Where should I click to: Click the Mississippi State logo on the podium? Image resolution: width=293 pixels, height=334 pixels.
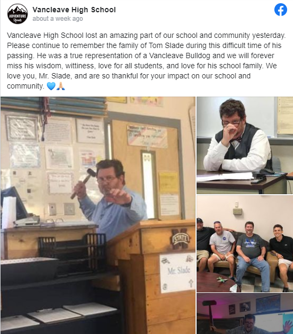click(x=181, y=239)
